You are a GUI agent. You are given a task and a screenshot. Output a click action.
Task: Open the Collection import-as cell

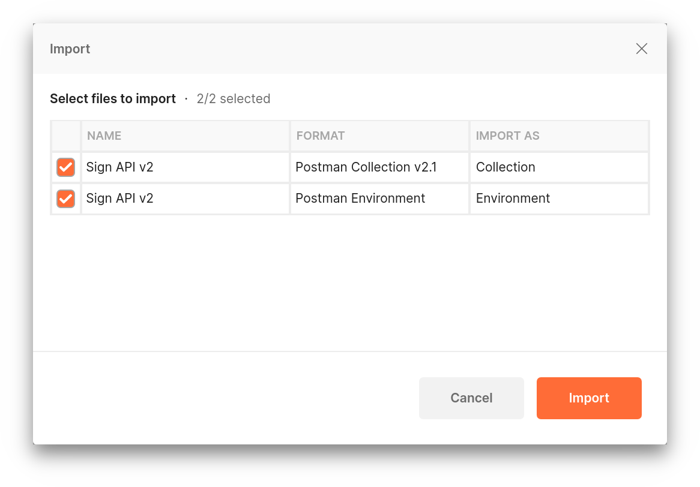(x=505, y=167)
